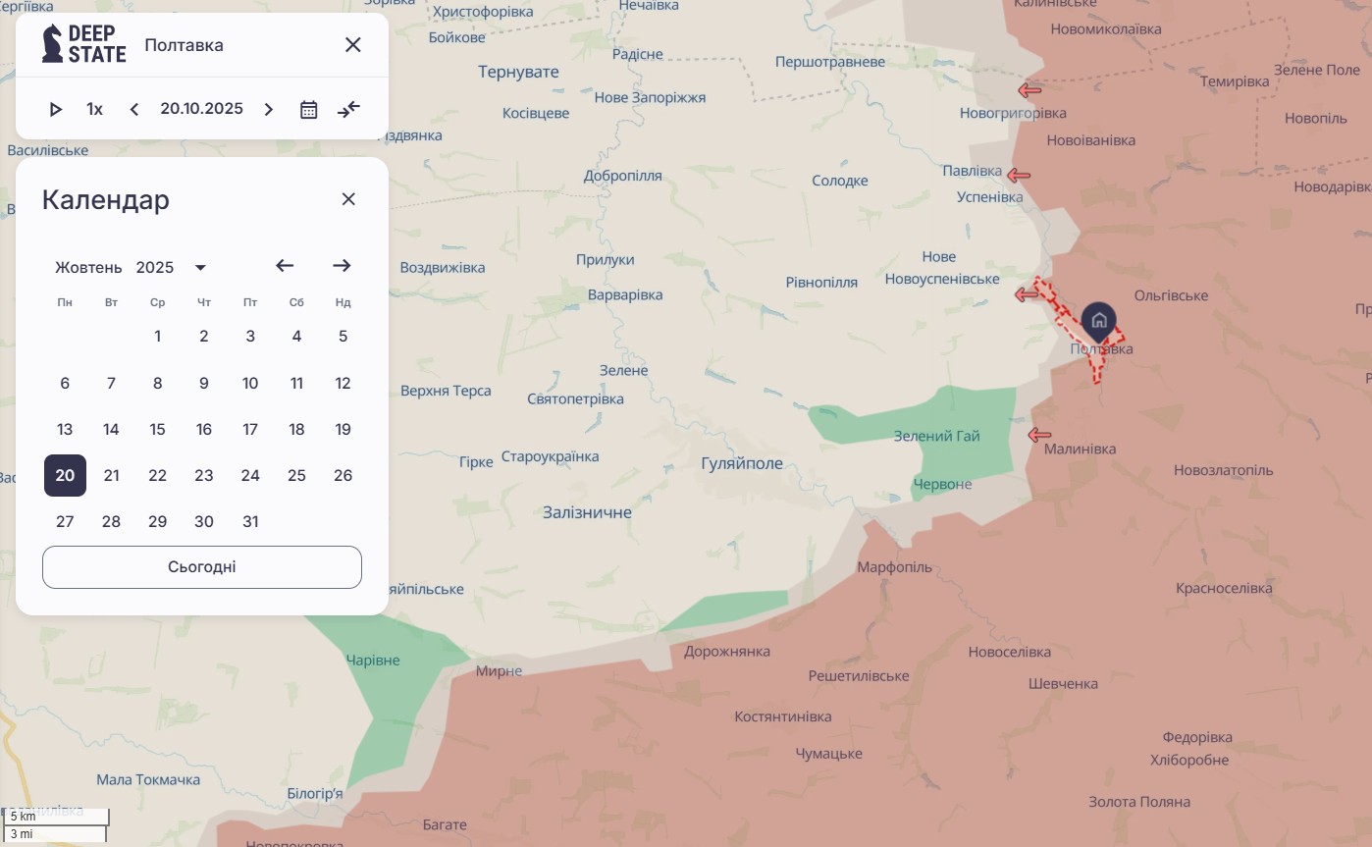The image size is (1372, 847).
Task: Select October 21 in calendar
Action: [x=111, y=475]
